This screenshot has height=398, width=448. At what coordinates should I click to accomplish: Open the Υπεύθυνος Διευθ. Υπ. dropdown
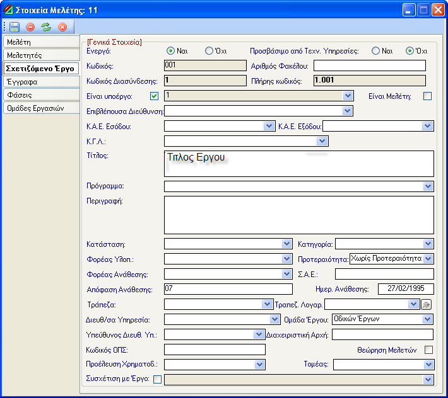(x=259, y=334)
